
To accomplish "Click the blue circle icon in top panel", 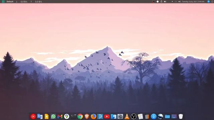I will point(208,1).
